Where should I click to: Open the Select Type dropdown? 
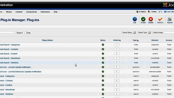(144, 33)
